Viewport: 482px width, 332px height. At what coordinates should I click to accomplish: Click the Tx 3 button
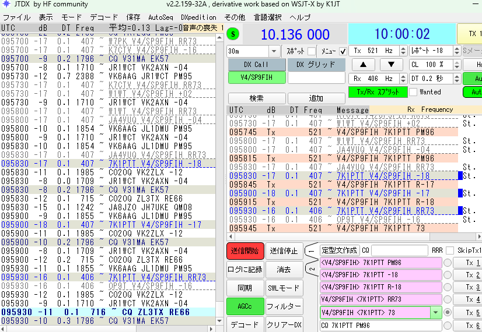pos(467,287)
